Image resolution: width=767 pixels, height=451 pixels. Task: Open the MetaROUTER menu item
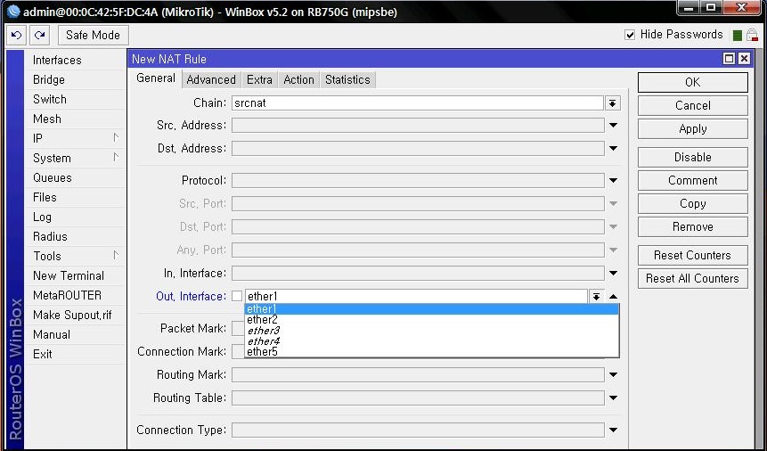(76, 295)
